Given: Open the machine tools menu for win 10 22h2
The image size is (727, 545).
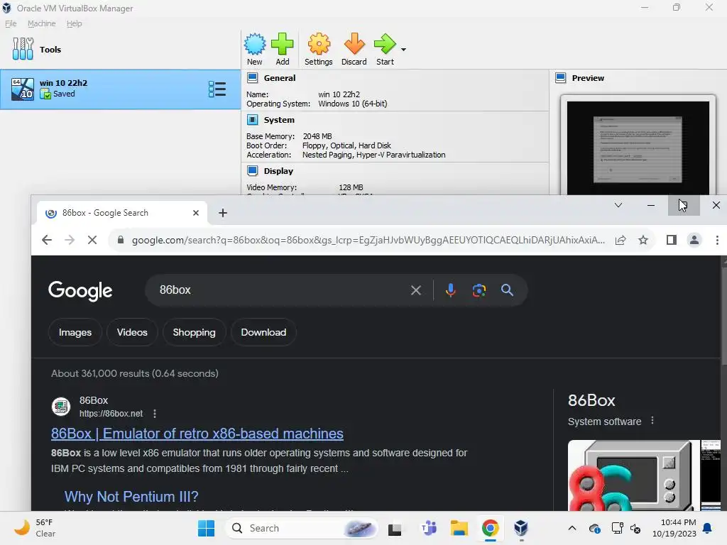Looking at the screenshot, I should pyautogui.click(x=217, y=89).
